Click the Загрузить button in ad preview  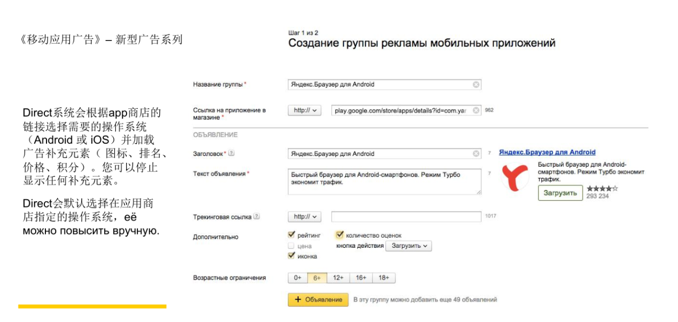(560, 193)
